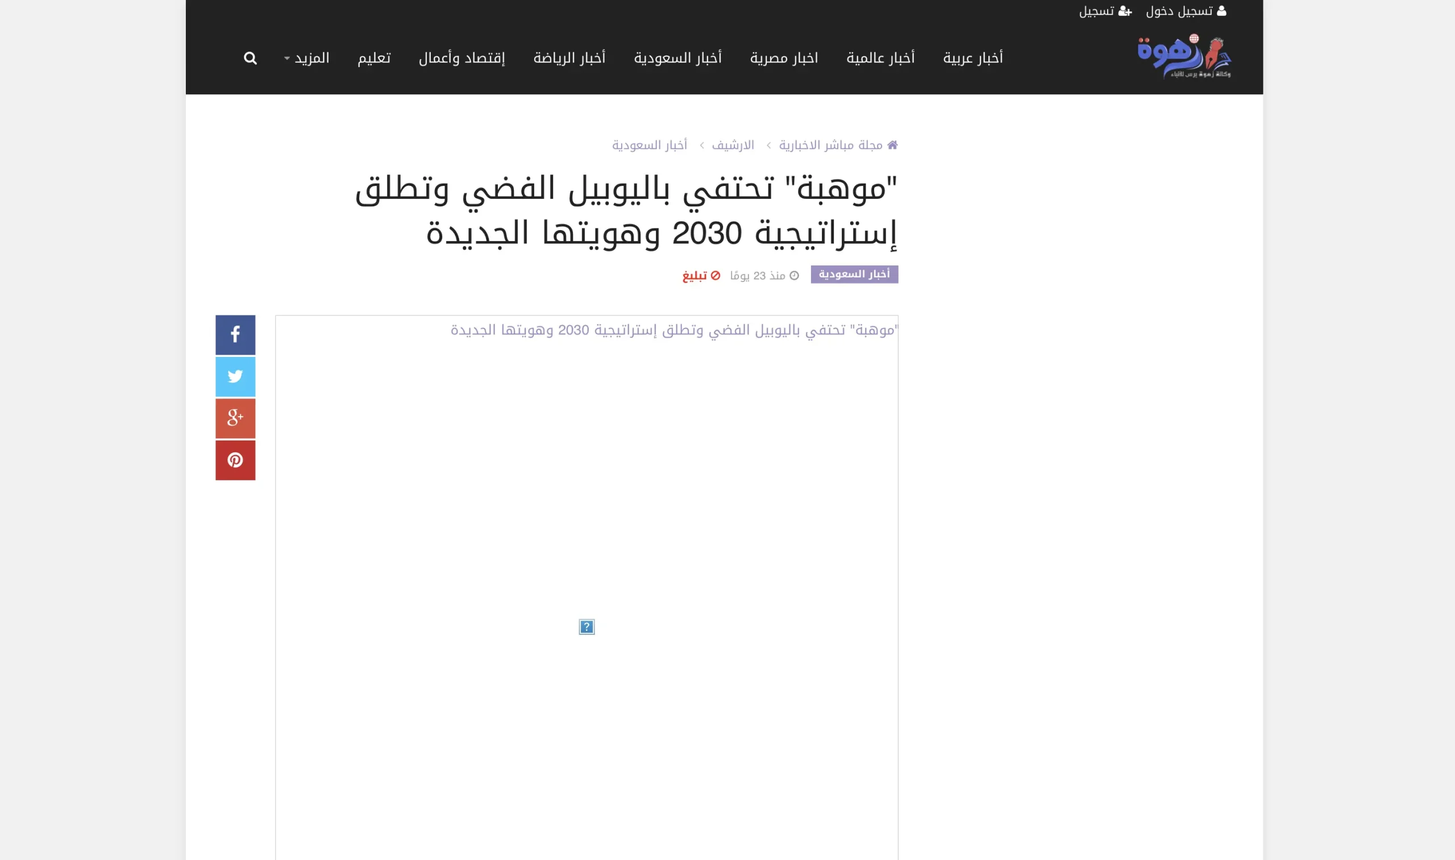
Task: Go to أخبار السعودية breadcrumb link
Action: click(x=650, y=145)
